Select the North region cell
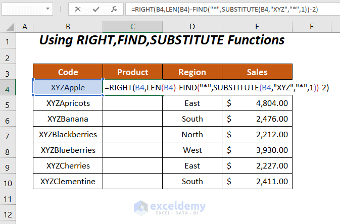This screenshot has height=224, width=340. point(192,134)
